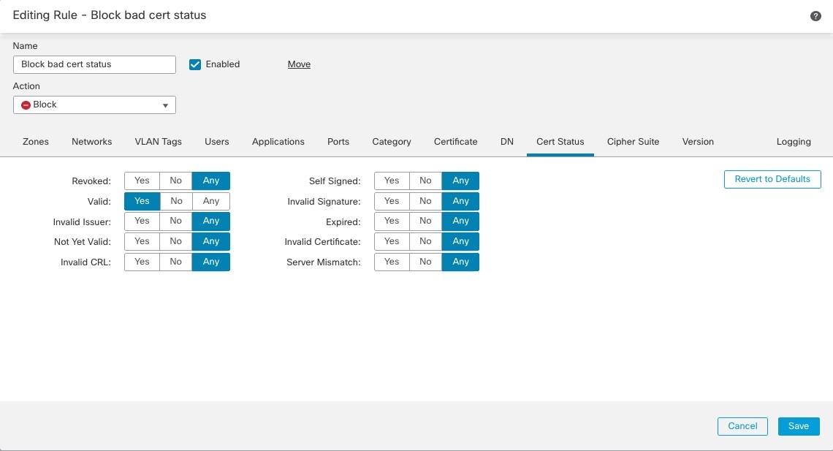Set Invalid Issuer to Any
This screenshot has width=833, height=451.
(x=211, y=221)
